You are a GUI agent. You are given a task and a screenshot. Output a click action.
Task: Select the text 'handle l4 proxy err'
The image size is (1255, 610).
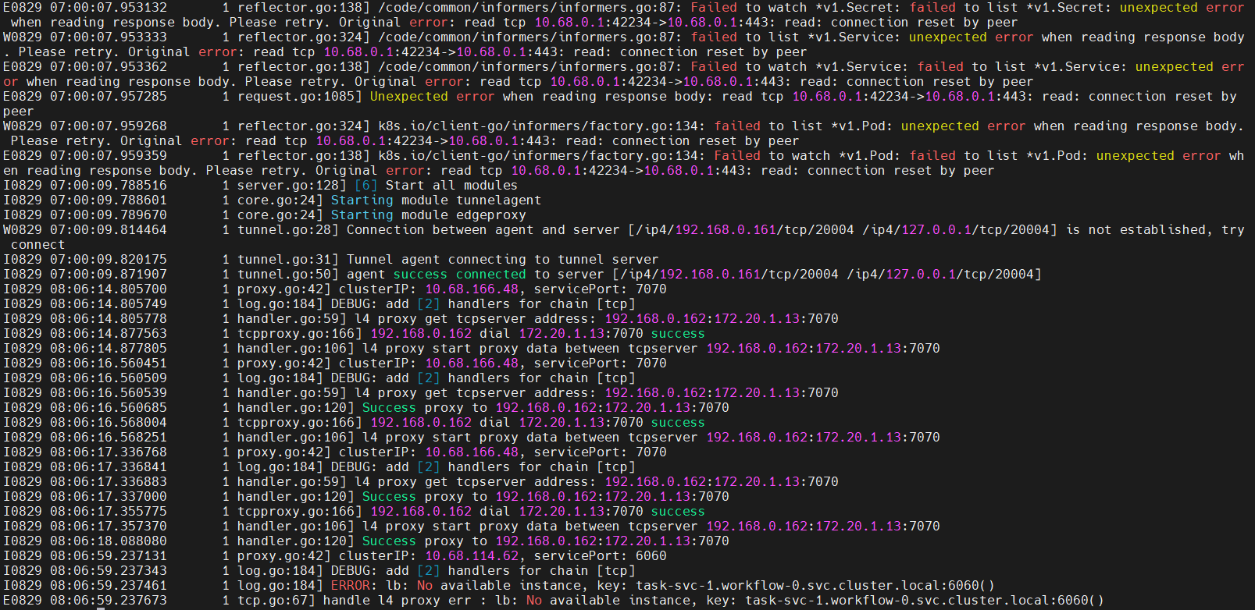(x=398, y=601)
